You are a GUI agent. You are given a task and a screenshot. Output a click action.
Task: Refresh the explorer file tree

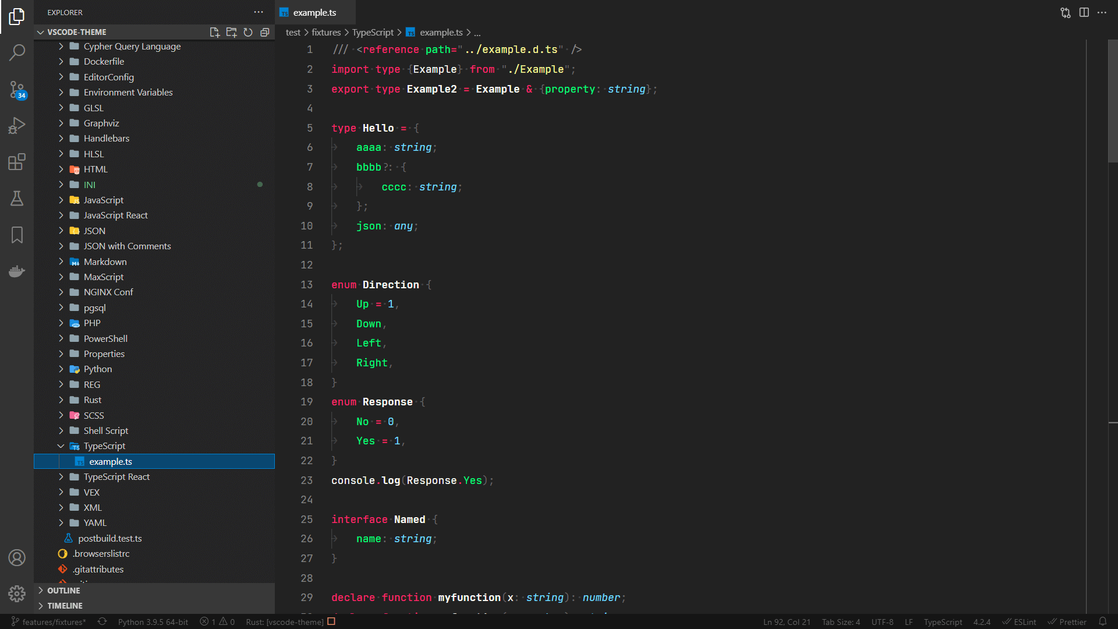point(248,32)
